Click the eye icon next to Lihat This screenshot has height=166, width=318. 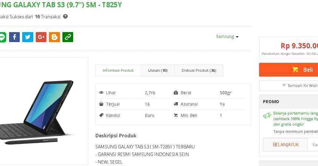pyautogui.click(x=101, y=92)
